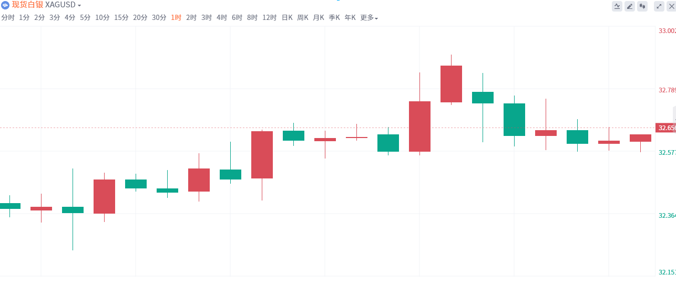Switch to 日K daily chart
The height and width of the screenshot is (285, 676).
tap(287, 18)
